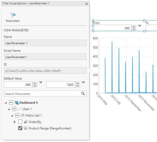
Task: Click the Name field viewParameter 1
Action: click(x=45, y=43)
